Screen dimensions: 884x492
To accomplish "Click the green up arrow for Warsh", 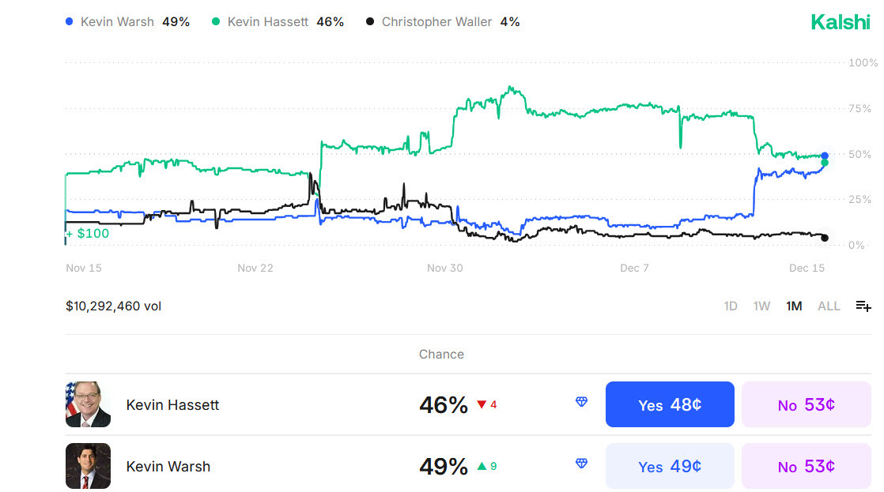I will [x=482, y=466].
